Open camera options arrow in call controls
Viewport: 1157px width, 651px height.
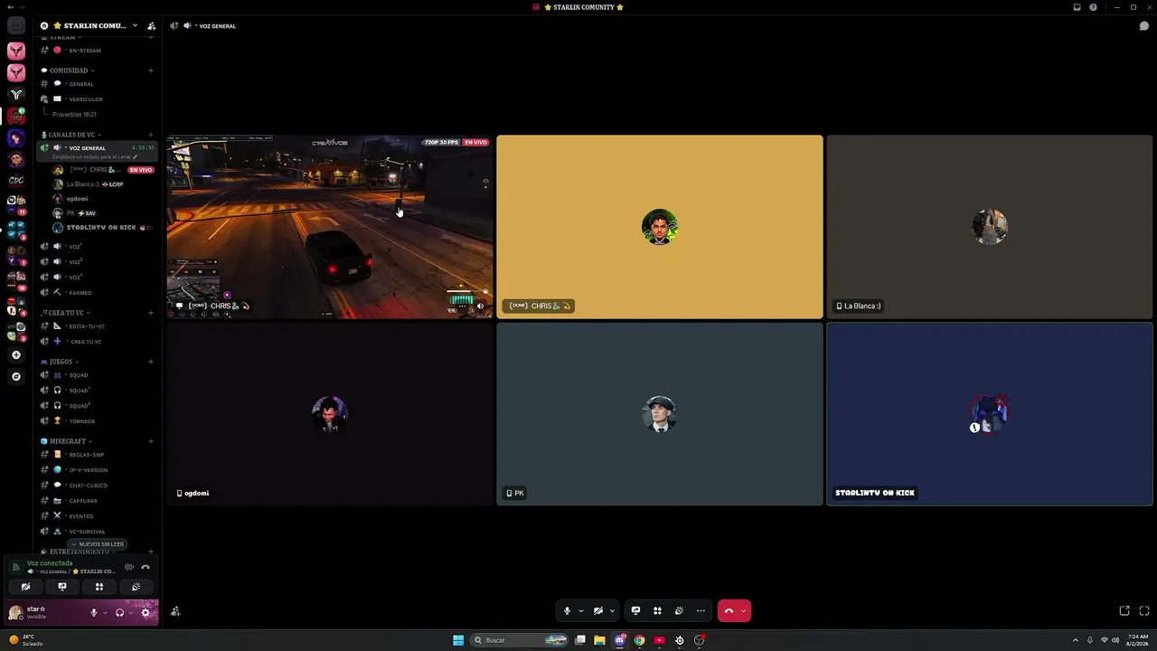tap(612, 611)
